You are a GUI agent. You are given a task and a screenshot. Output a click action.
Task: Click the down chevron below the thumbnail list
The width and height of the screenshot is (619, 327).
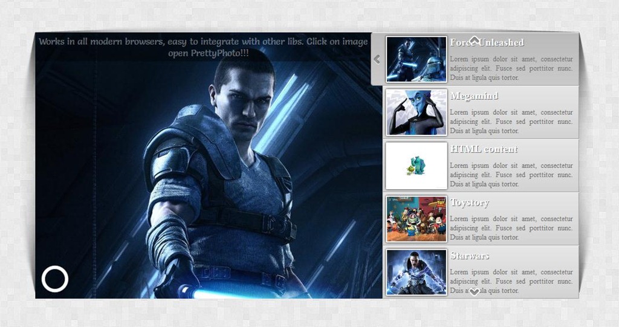click(x=474, y=293)
